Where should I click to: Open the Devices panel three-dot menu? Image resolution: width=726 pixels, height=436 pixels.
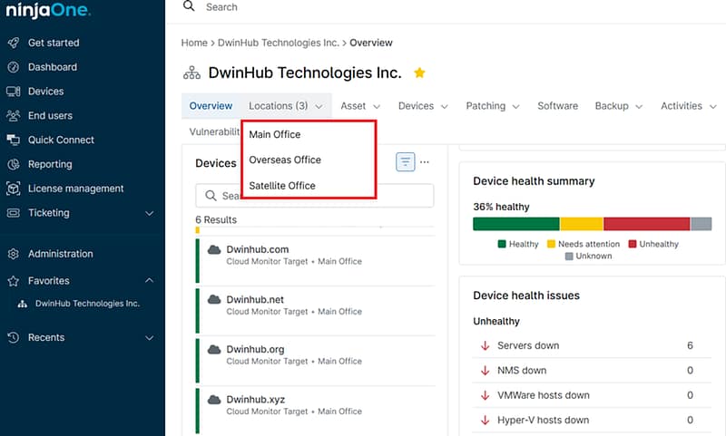425,162
